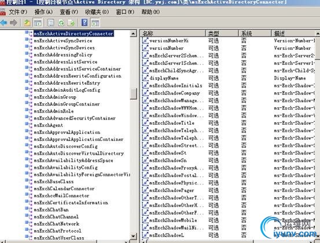Image resolution: width=320 pixels, height=243 pixels.
Task: Open the 窗口(W) menu
Action: pos(125,12)
